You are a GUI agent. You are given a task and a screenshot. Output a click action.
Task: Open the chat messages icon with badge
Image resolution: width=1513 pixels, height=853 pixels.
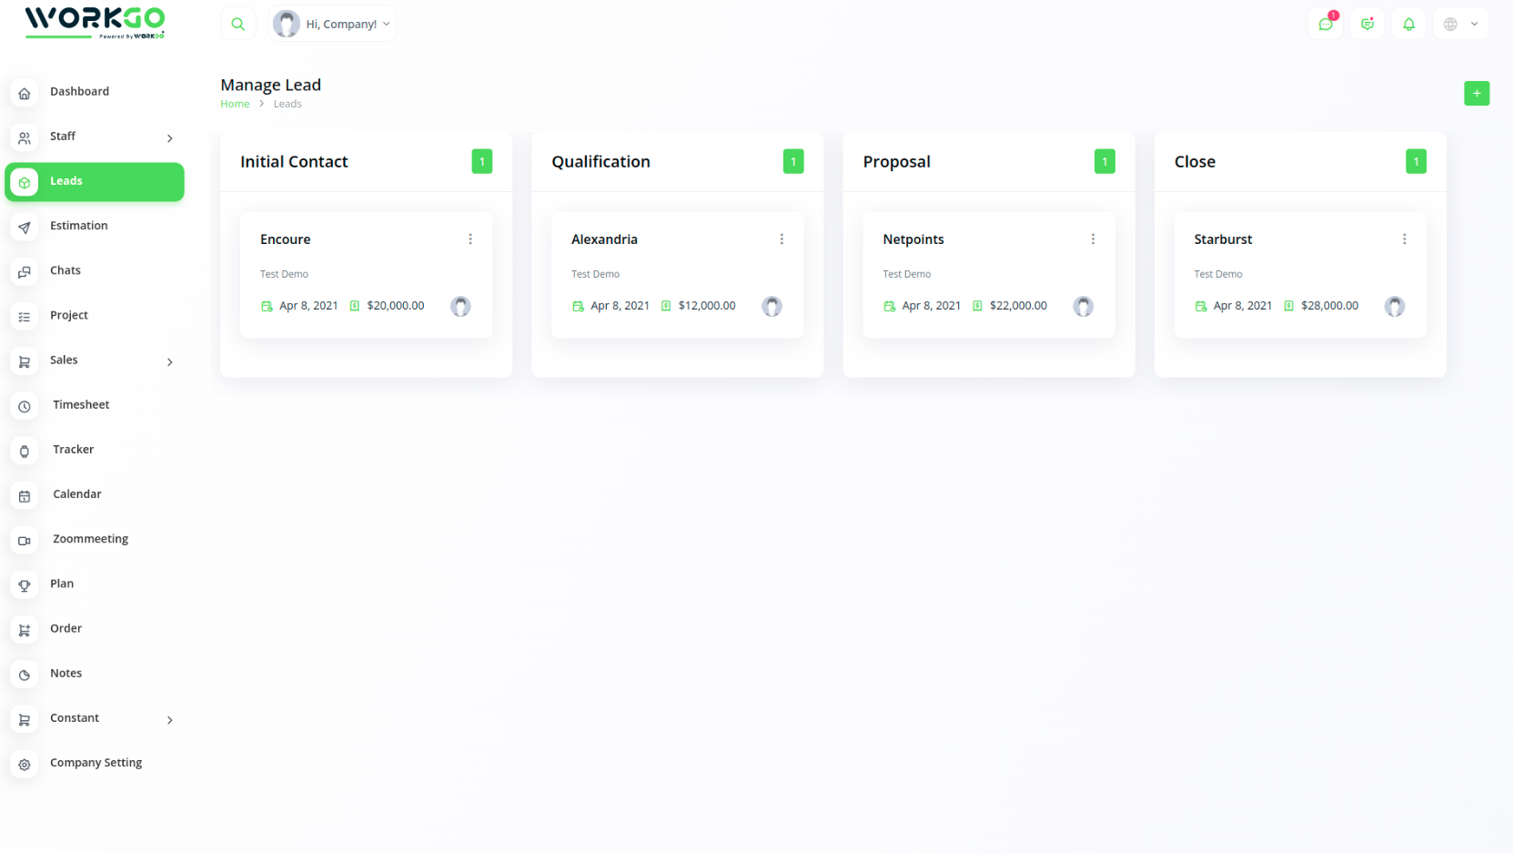pyautogui.click(x=1326, y=25)
